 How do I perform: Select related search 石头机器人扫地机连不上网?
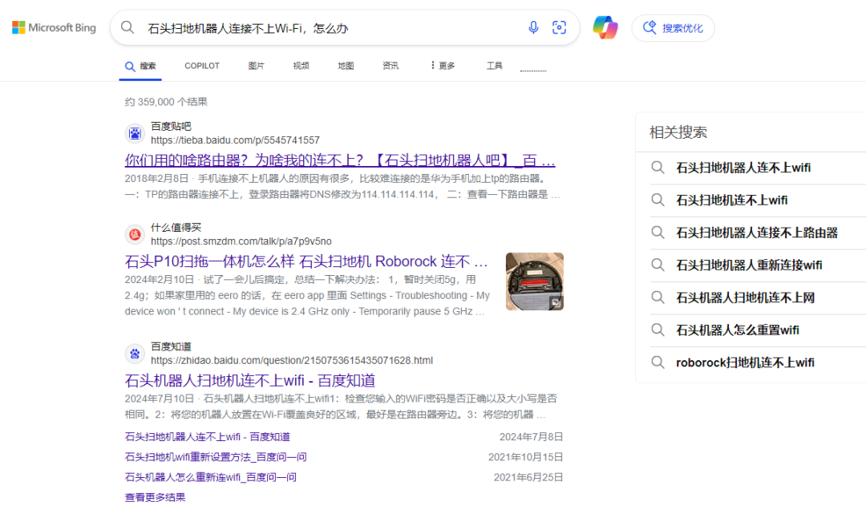(x=746, y=297)
